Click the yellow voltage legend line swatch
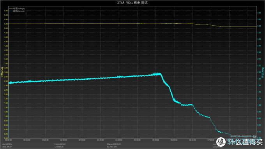This screenshot has height=149, width=265. pyautogui.click(x=11, y=9)
